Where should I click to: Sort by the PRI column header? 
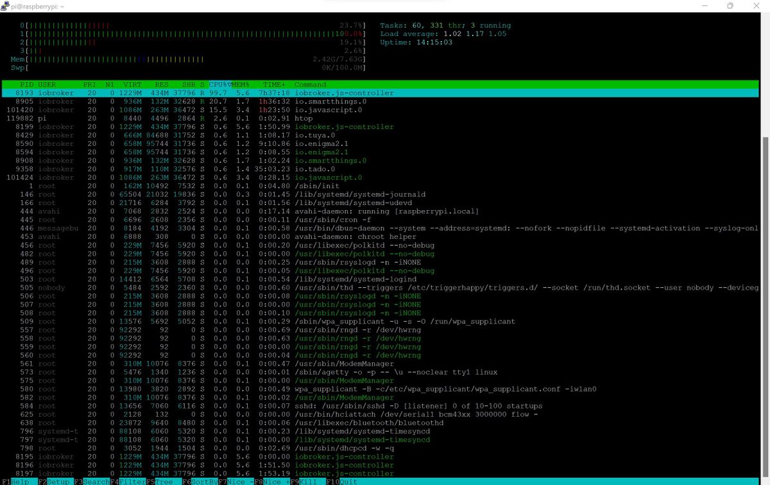pos(90,85)
